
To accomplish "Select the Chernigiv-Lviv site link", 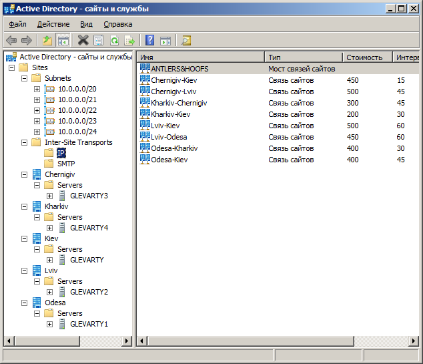I will tap(173, 92).
